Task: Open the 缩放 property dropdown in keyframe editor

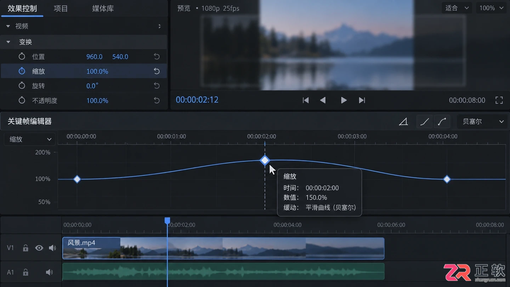Action: [x=30, y=139]
